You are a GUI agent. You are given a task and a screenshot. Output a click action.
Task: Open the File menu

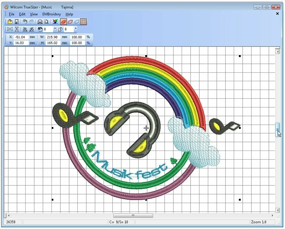tap(12, 14)
